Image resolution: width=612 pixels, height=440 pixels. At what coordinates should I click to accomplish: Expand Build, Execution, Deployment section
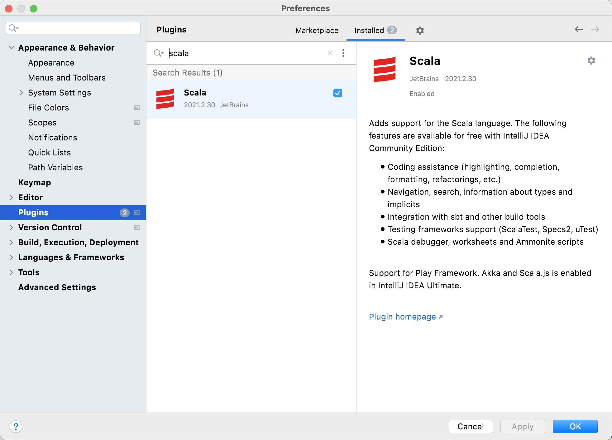(x=12, y=242)
